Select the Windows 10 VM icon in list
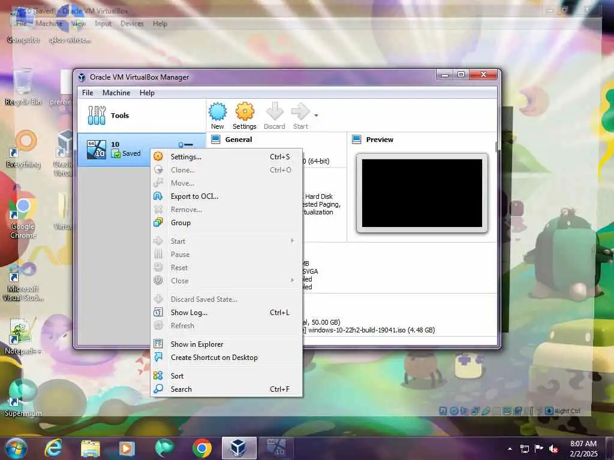 pos(97,149)
